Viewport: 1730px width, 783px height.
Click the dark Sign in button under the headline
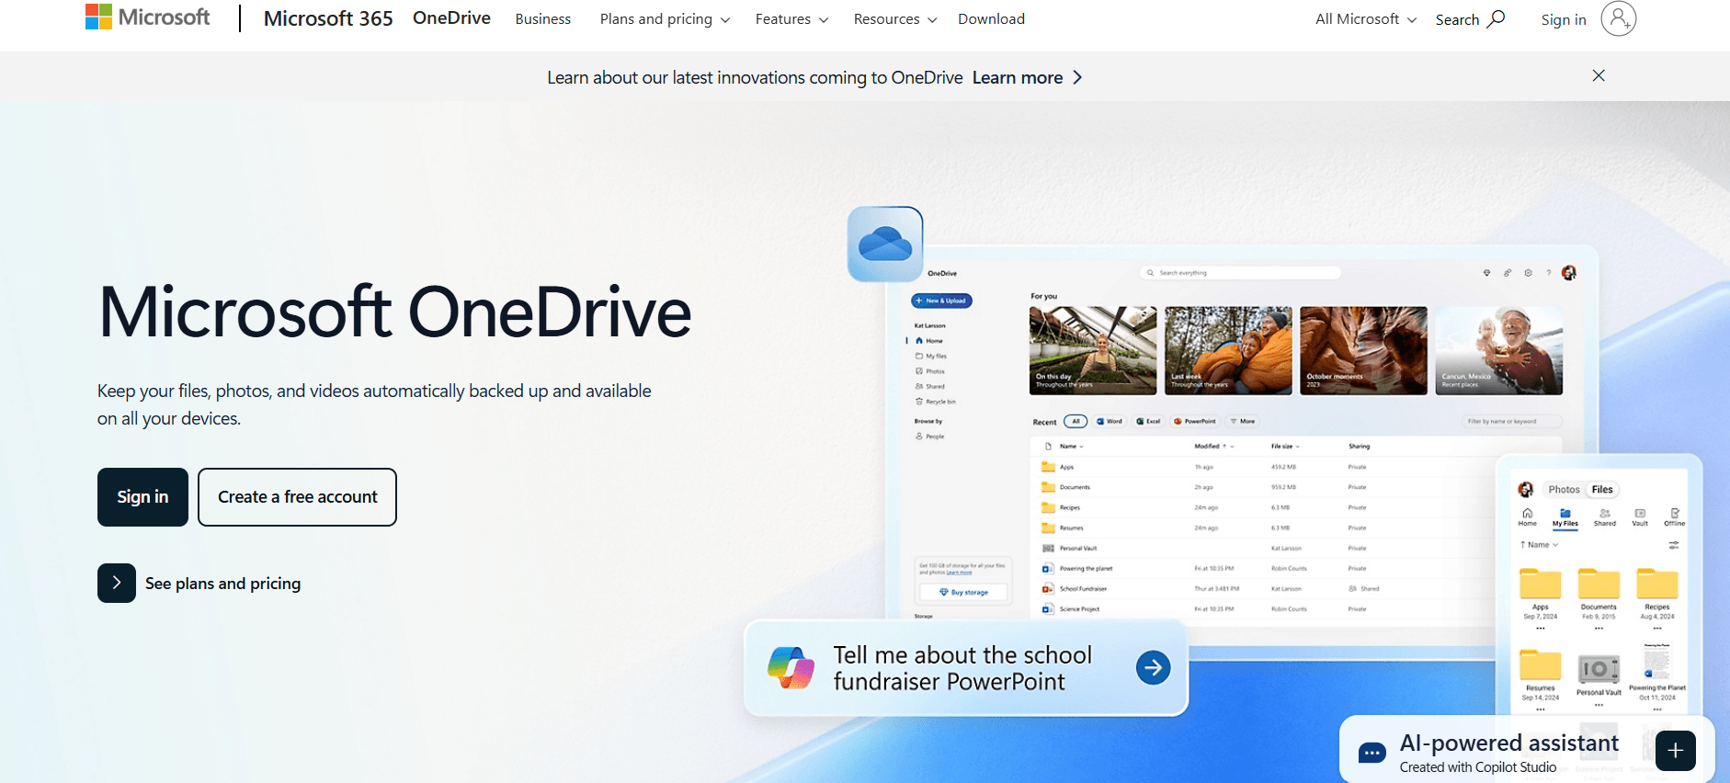tap(142, 497)
